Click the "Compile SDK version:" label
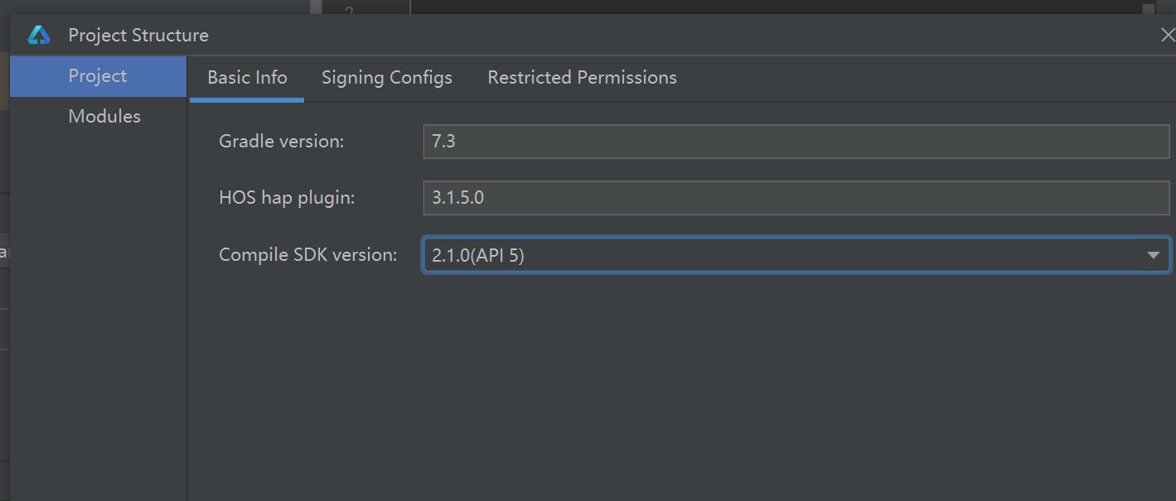Screen dimensions: 1176x501 pos(307,255)
